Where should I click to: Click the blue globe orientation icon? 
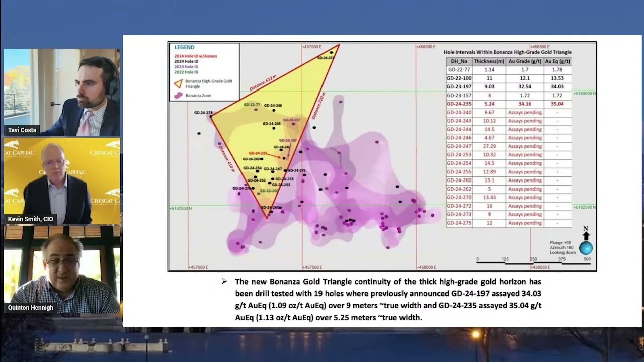pos(586,248)
